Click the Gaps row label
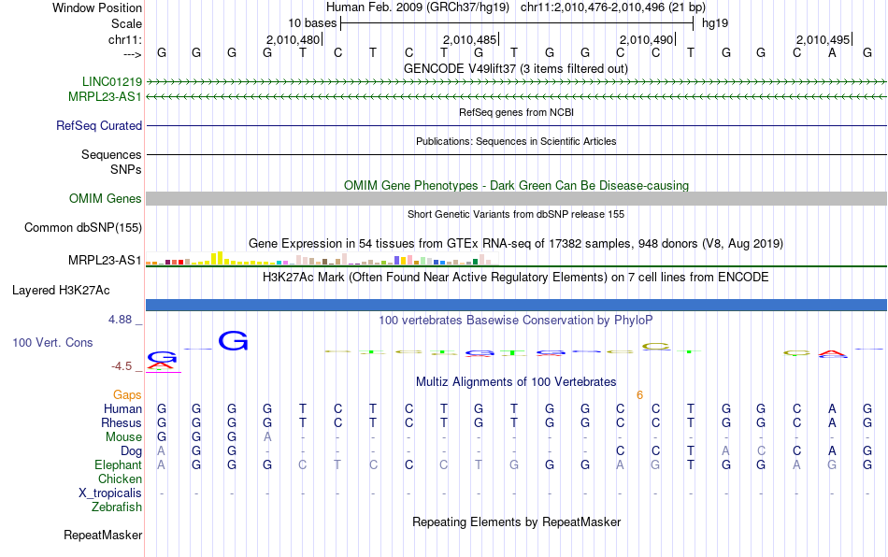Screen dimensions: 888x557 [x=127, y=395]
